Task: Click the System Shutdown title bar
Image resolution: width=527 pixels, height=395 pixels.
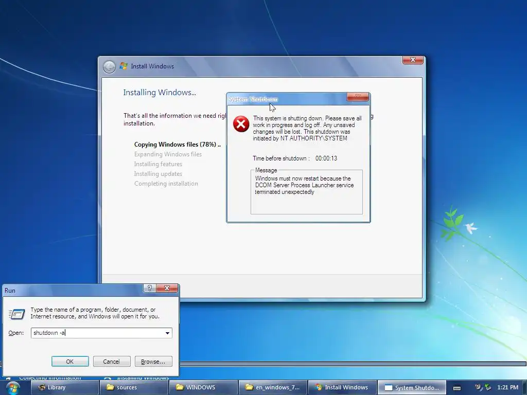Action: (x=288, y=99)
